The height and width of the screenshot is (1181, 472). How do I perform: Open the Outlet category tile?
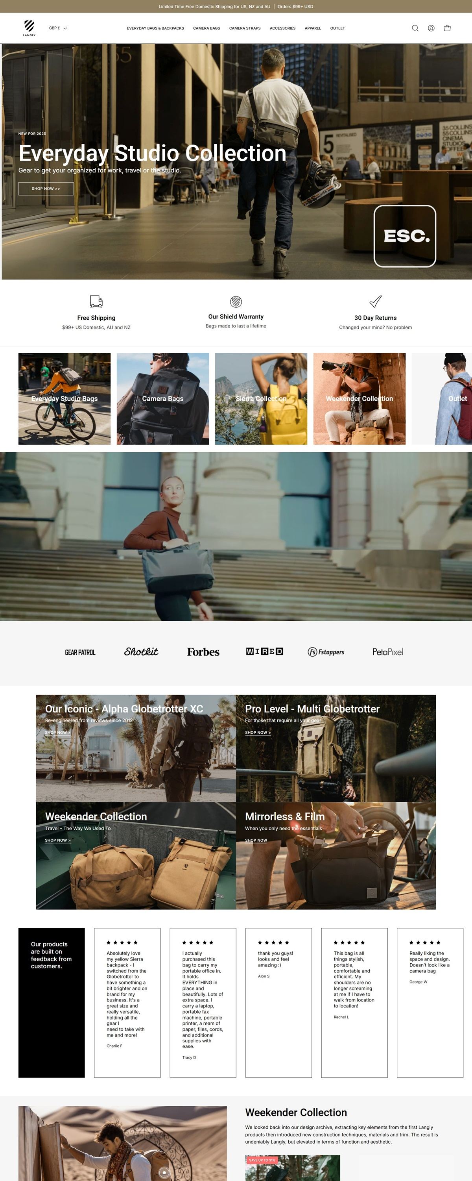(442, 398)
